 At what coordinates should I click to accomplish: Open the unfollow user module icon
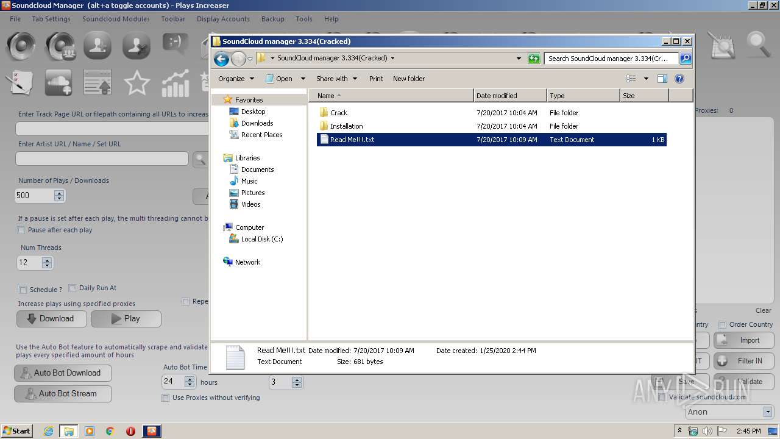click(136, 46)
